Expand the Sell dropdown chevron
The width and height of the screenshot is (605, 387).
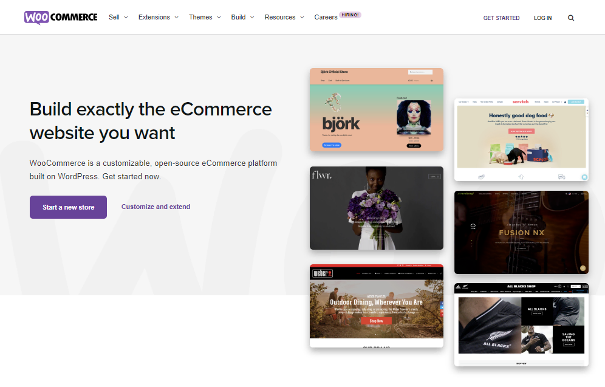tap(126, 18)
